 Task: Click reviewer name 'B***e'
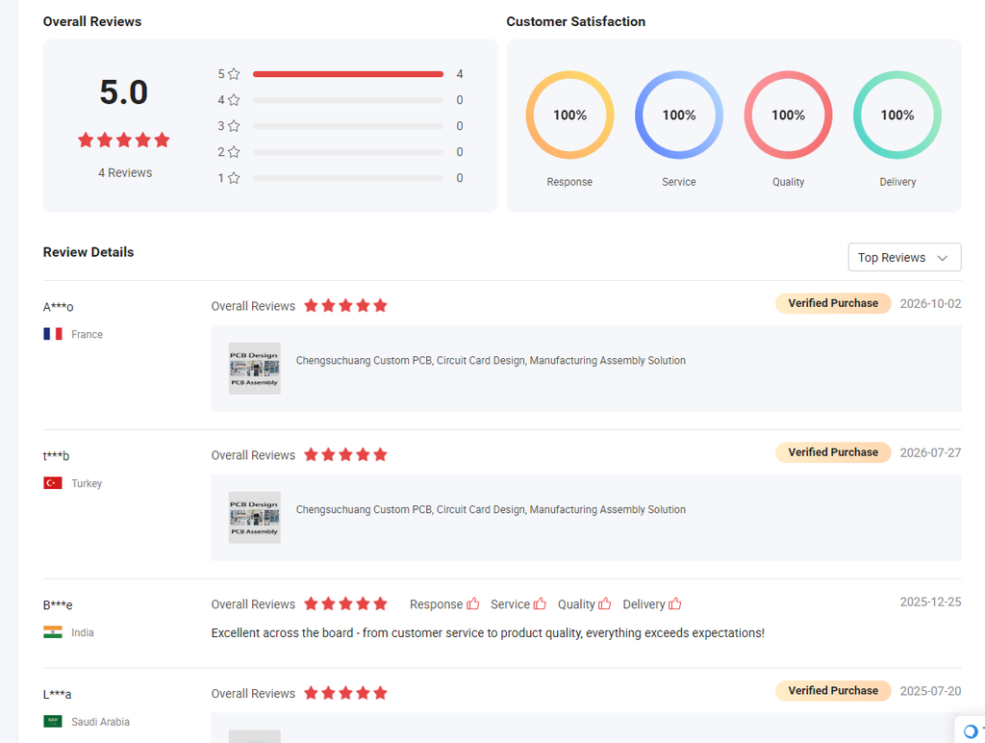point(58,604)
